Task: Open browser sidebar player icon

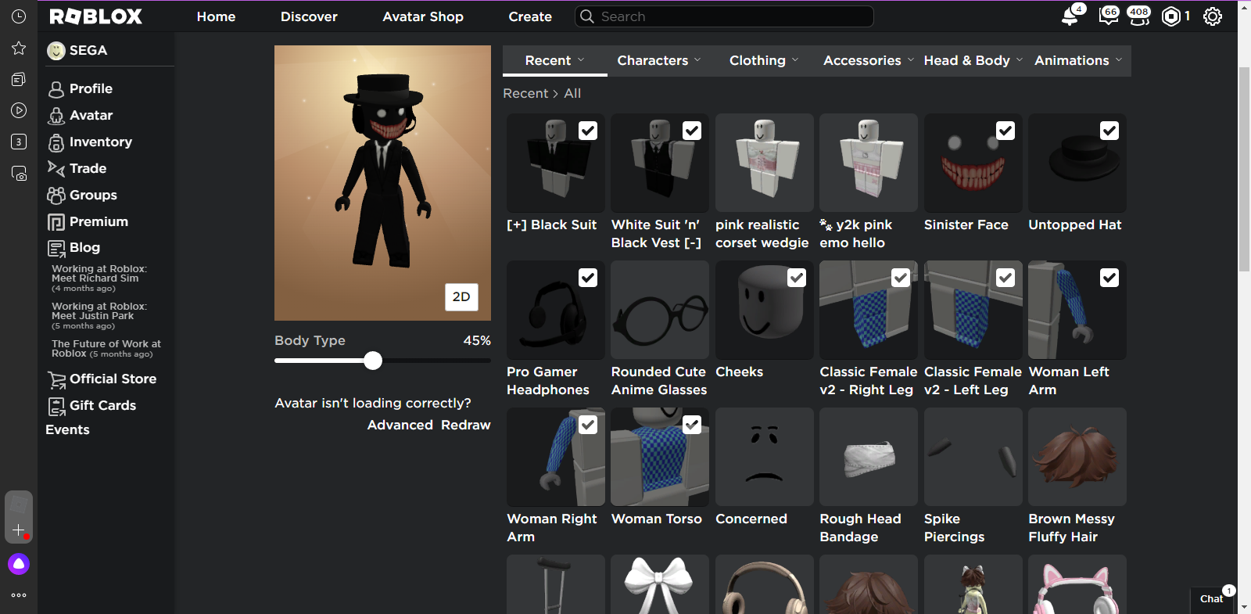Action: 19,110
